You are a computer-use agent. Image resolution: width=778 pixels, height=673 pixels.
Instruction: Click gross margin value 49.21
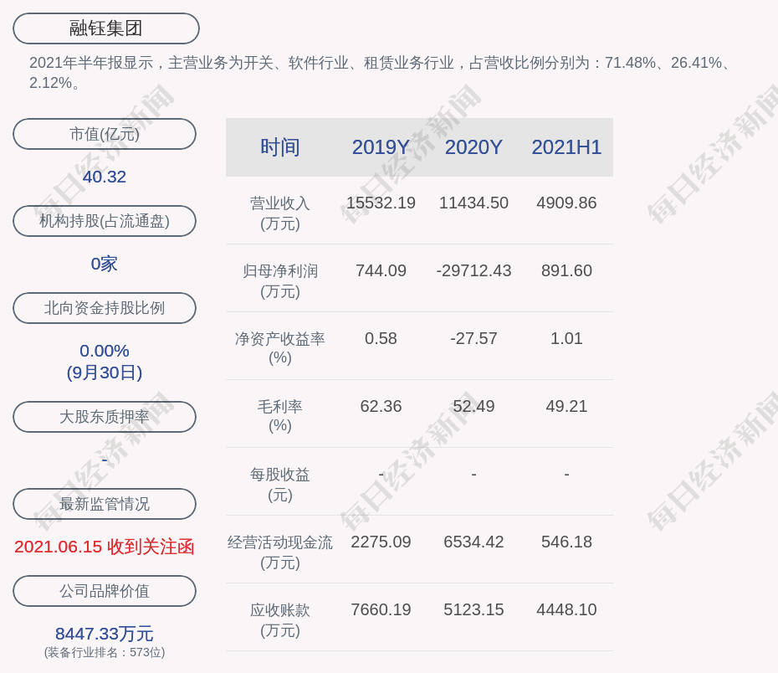[566, 407]
